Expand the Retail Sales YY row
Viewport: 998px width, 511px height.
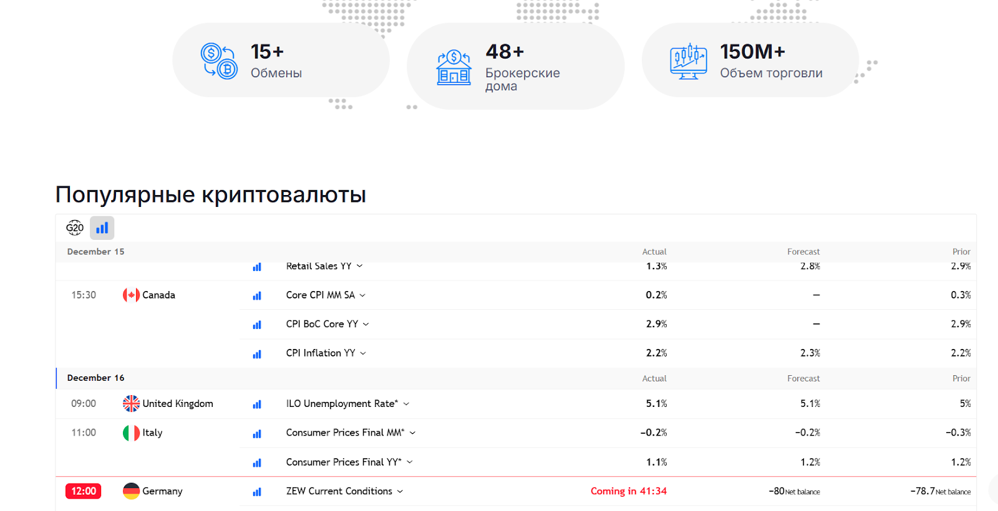(360, 267)
